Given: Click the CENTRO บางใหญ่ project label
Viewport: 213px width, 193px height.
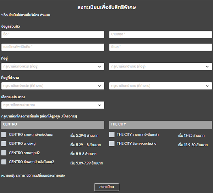Looking at the screenshot, I should [x=23, y=144].
